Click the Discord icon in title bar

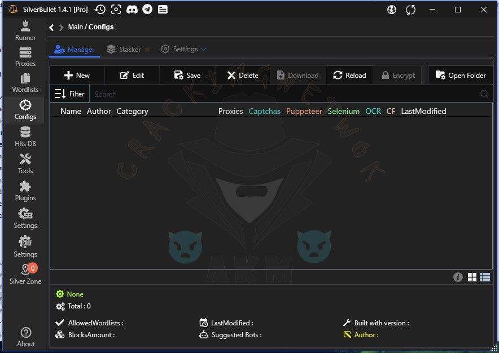(132, 10)
